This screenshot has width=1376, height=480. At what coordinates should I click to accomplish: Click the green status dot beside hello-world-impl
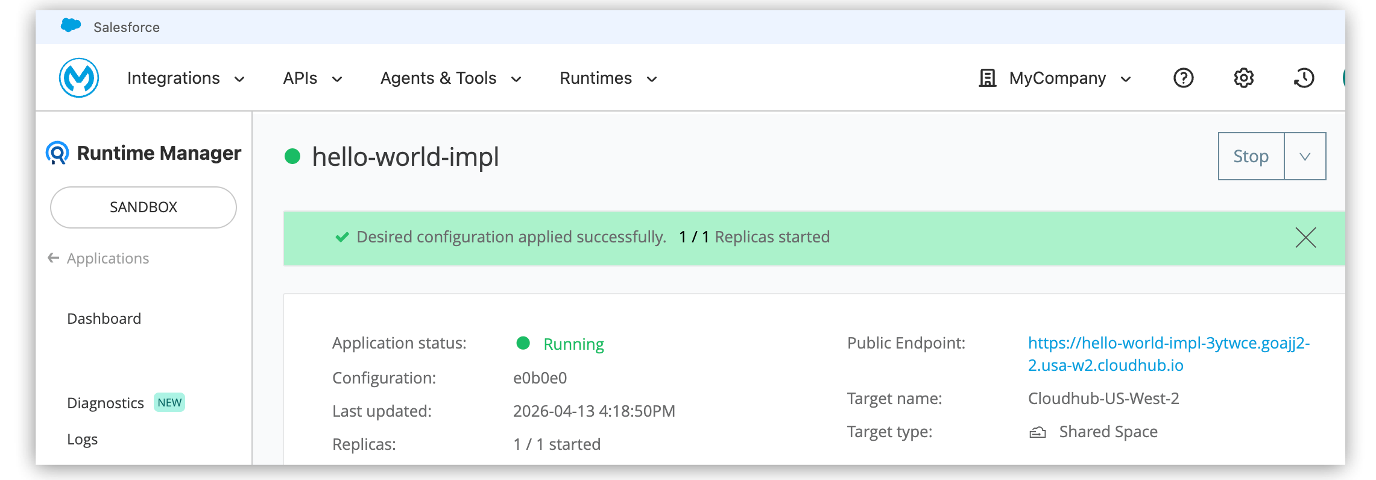click(x=292, y=156)
